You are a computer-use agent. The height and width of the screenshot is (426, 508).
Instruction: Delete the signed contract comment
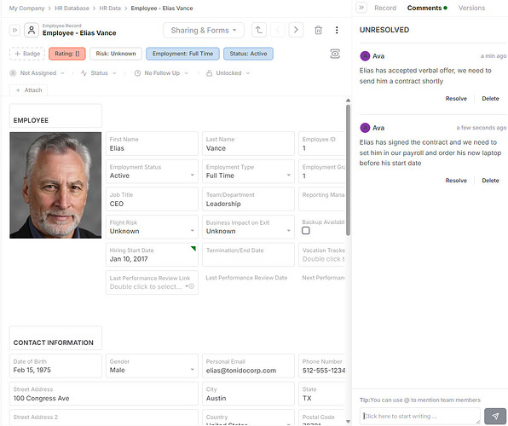click(x=490, y=181)
